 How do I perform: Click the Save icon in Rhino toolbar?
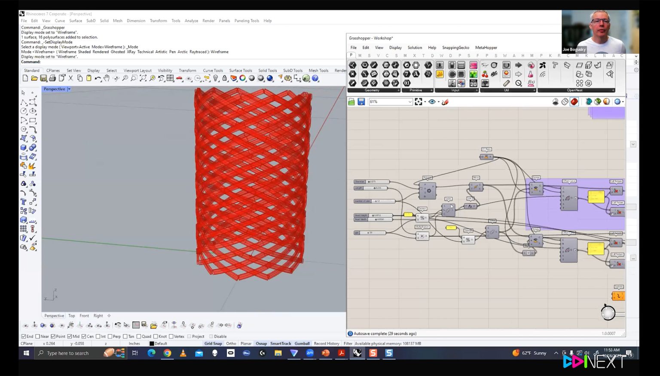[x=43, y=78]
